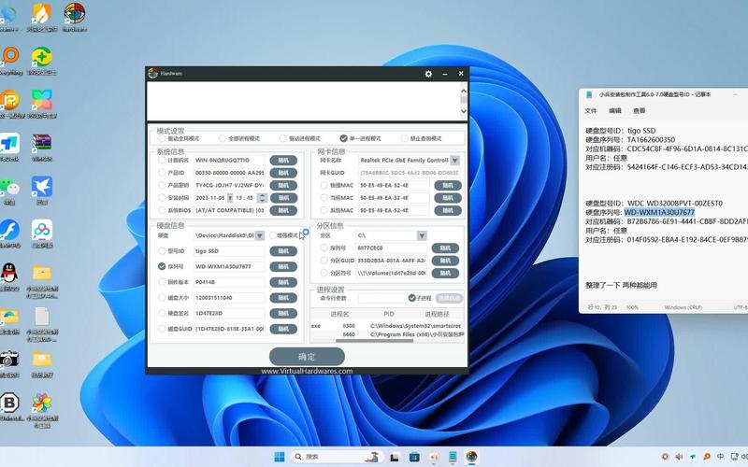Enable the 增强模式 checkbox
The width and height of the screenshot is (748, 467).
point(273,235)
